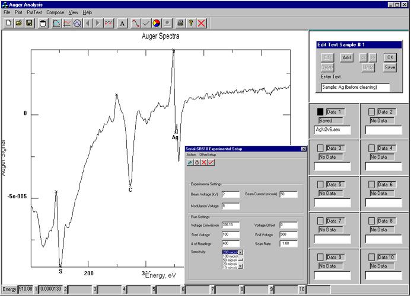
Task: Click the help question mark icon
Action: (x=190, y=23)
